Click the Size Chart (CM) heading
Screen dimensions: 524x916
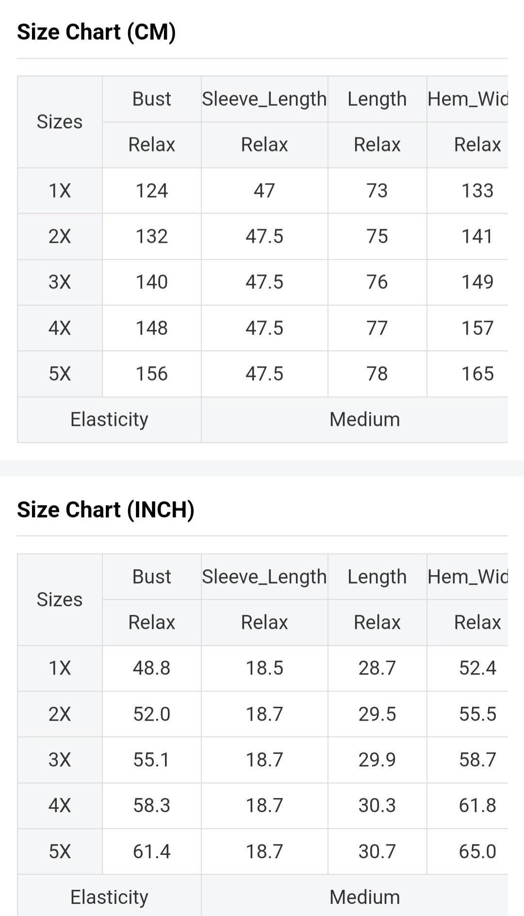click(x=97, y=32)
